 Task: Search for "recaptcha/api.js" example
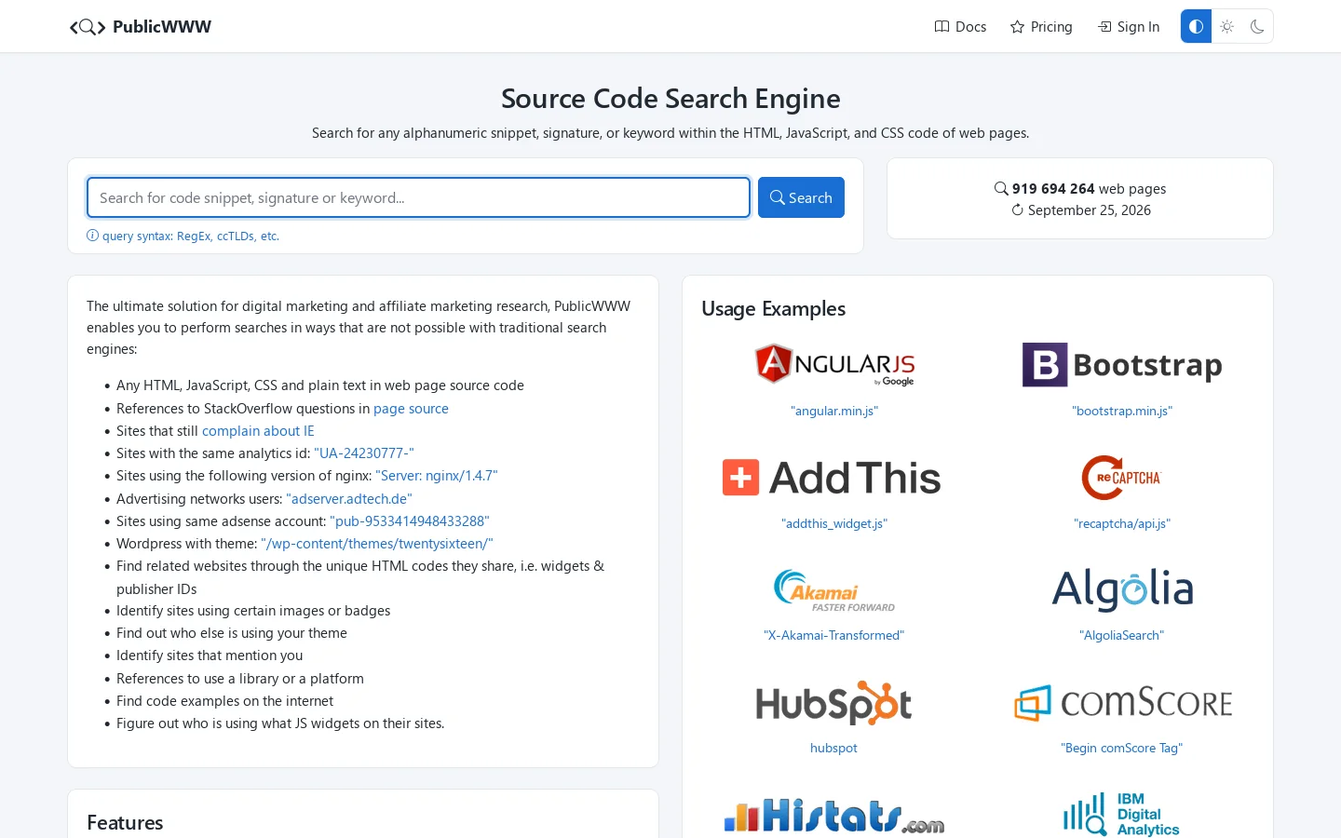click(1122, 523)
